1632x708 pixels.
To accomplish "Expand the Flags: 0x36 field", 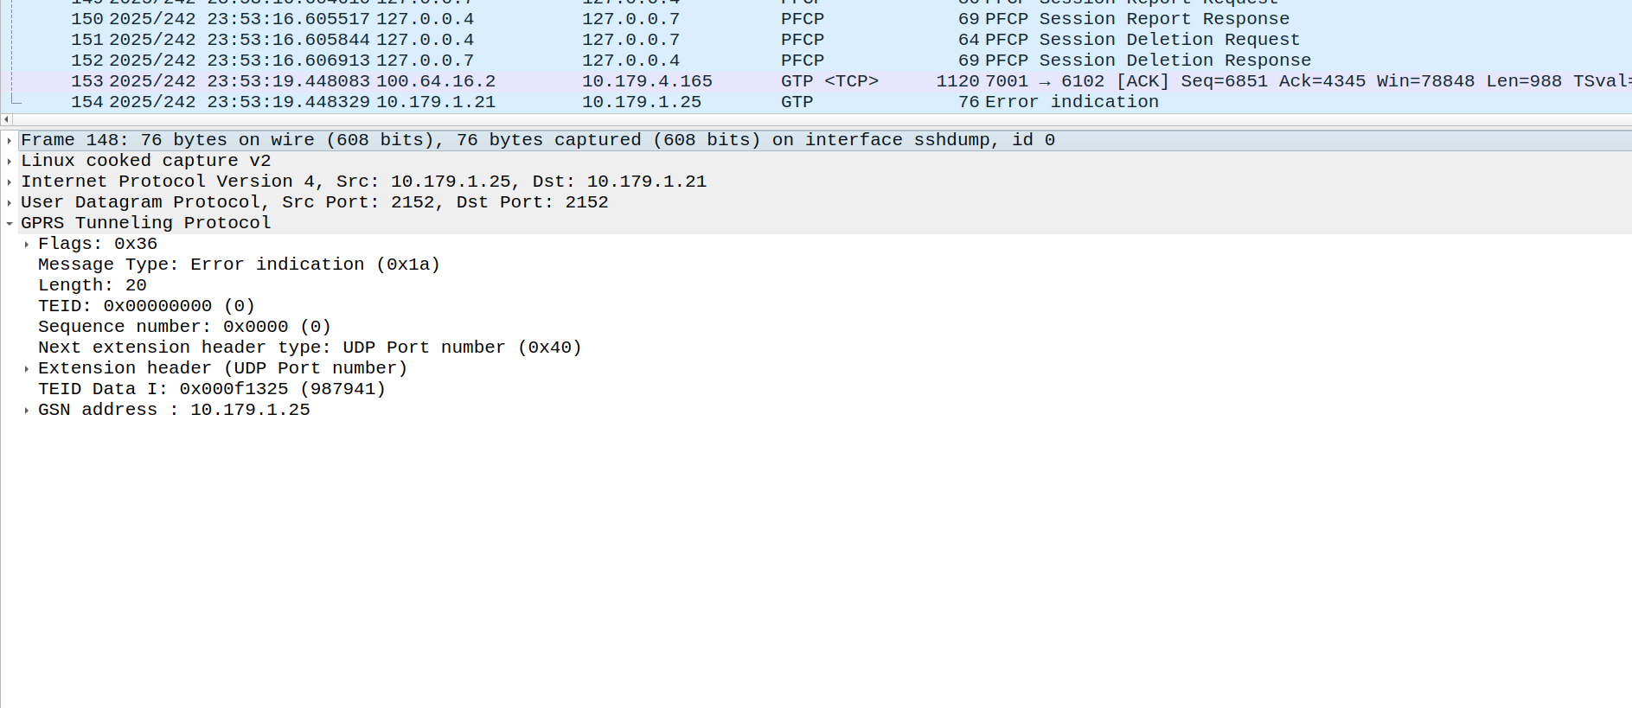I will tap(27, 244).
